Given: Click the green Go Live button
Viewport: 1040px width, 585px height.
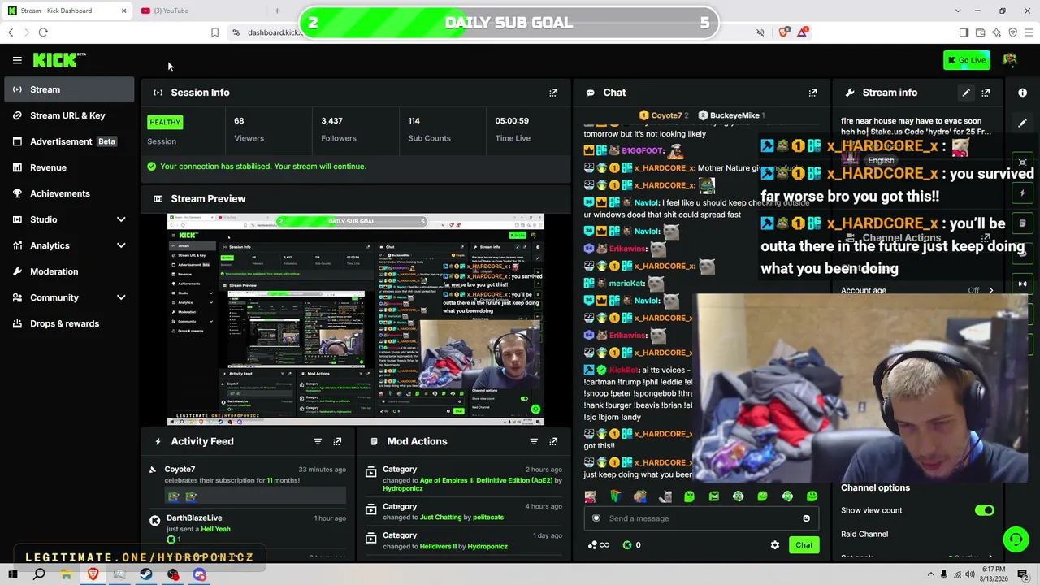Looking at the screenshot, I should (966, 60).
